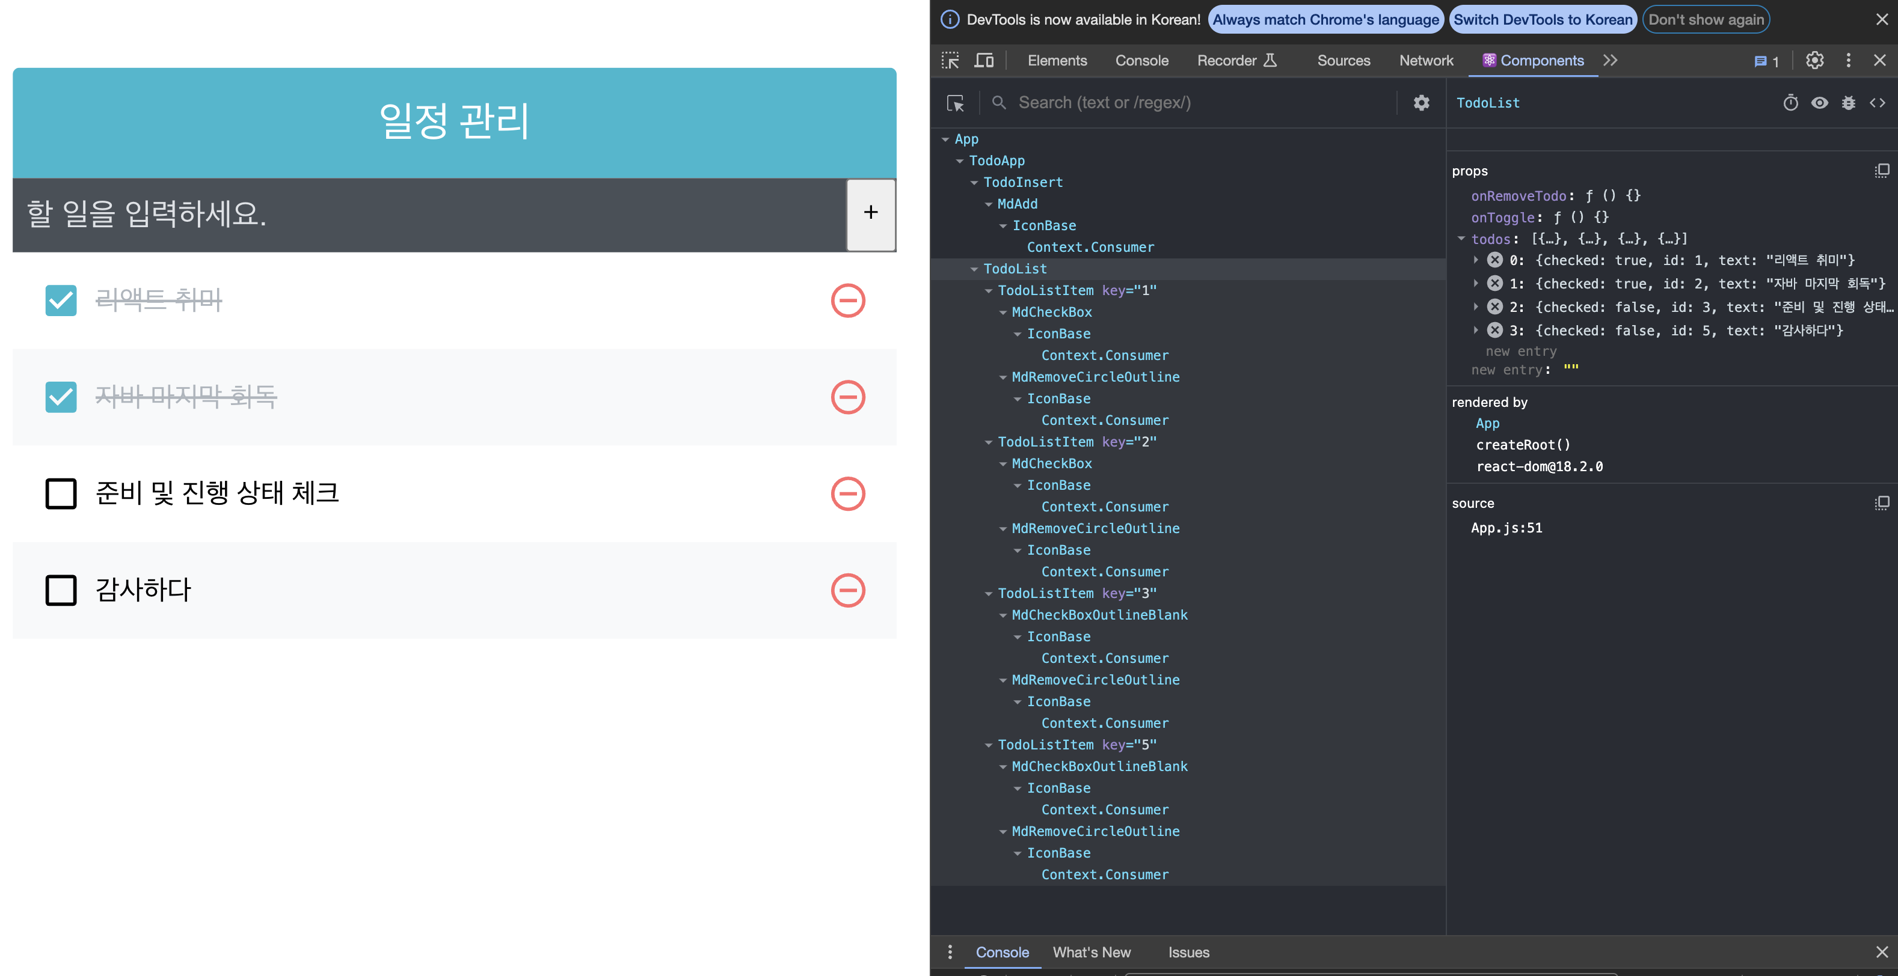Open React Components view settings gear
1898x976 pixels.
click(1421, 103)
